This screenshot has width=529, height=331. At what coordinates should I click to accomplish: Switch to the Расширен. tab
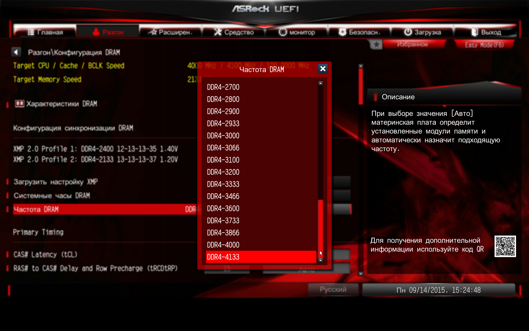(x=171, y=32)
